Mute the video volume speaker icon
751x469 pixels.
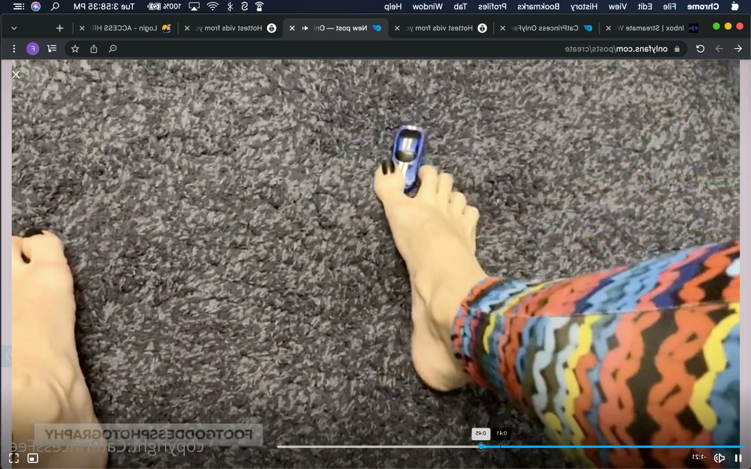click(719, 458)
